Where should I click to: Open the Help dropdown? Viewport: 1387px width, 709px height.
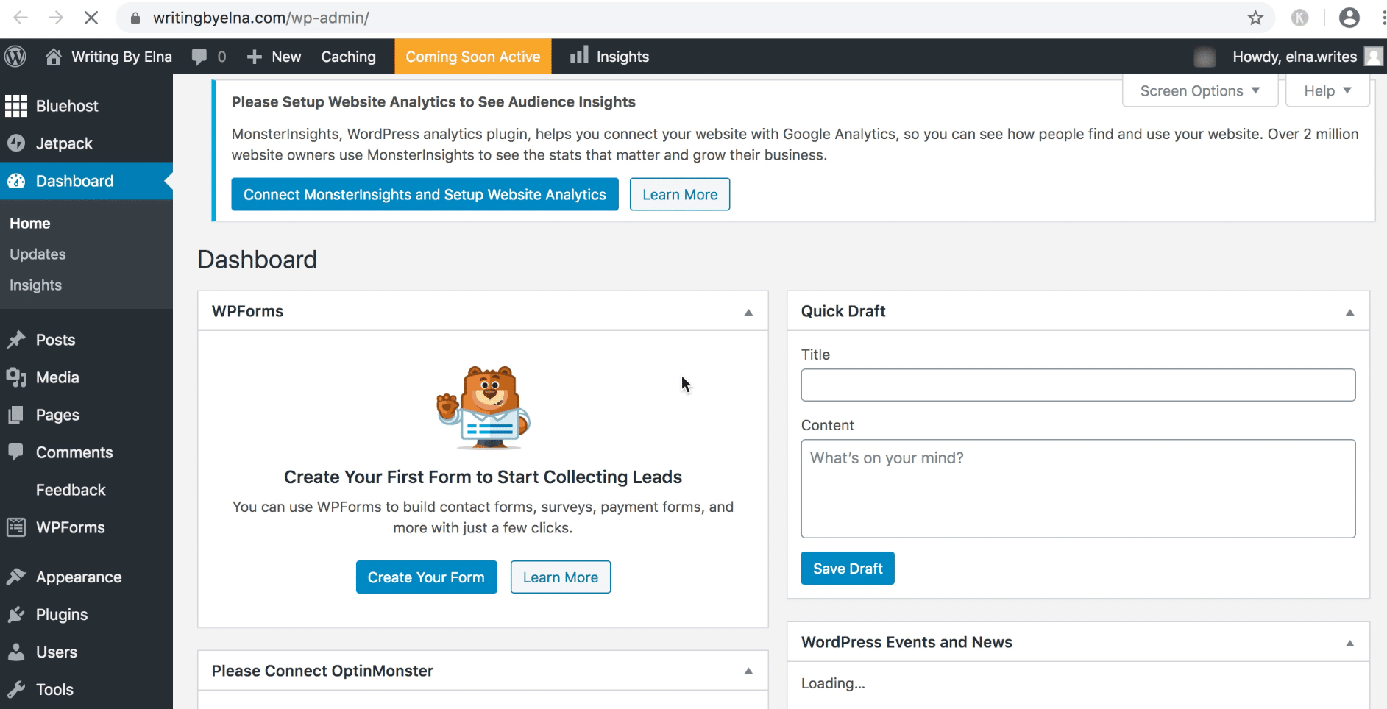1327,90
